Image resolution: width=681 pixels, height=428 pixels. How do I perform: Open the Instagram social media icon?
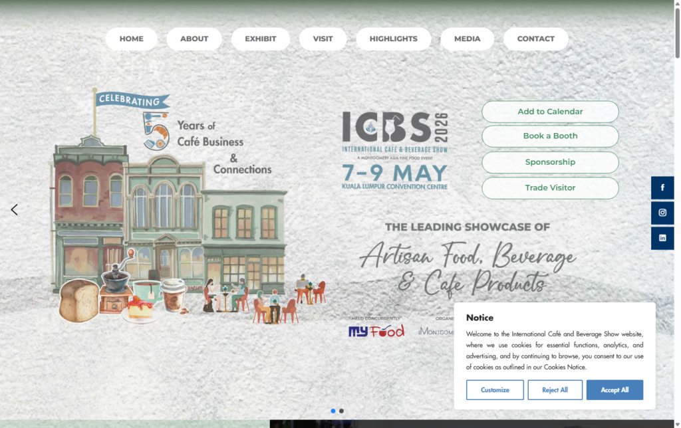coord(662,213)
